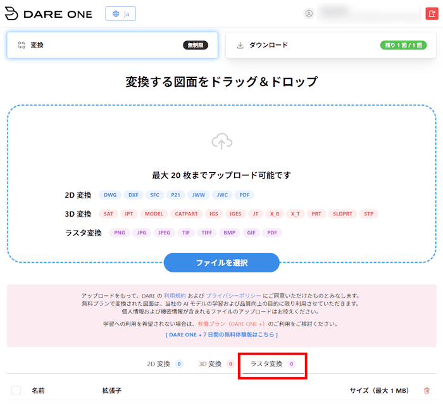The height and width of the screenshot is (406, 443).
Task: Click the X_T format tag
Action: (296, 214)
